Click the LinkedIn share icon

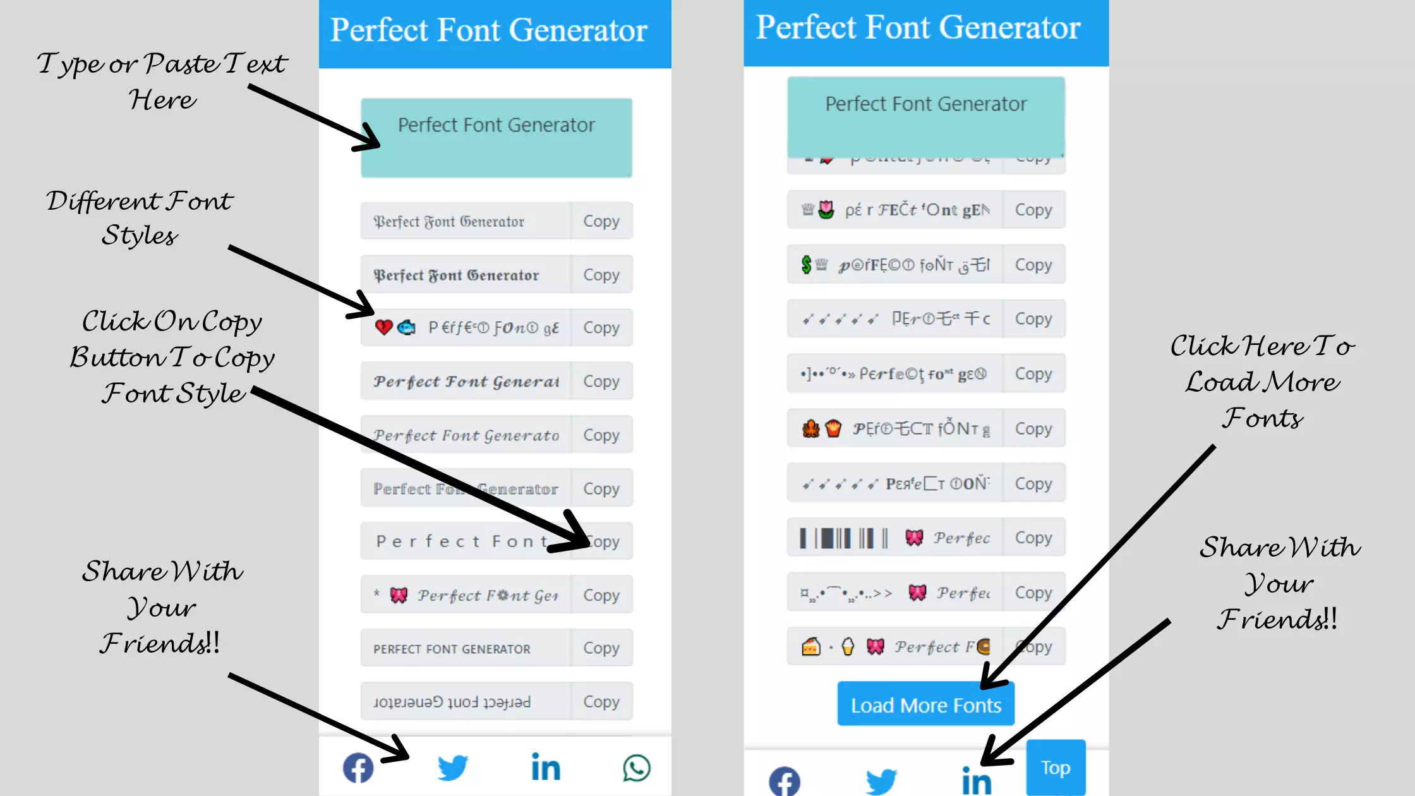click(545, 768)
